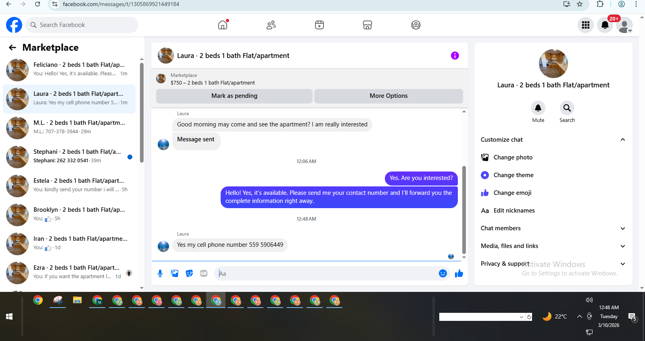Click Mark as pending button
The width and height of the screenshot is (645, 341).
pyautogui.click(x=234, y=96)
